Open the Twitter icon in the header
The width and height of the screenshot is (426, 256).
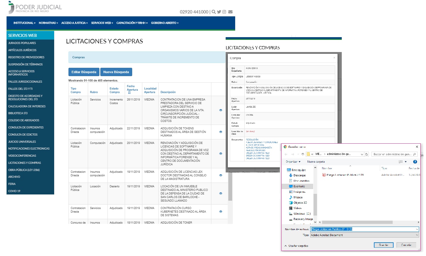219,12
